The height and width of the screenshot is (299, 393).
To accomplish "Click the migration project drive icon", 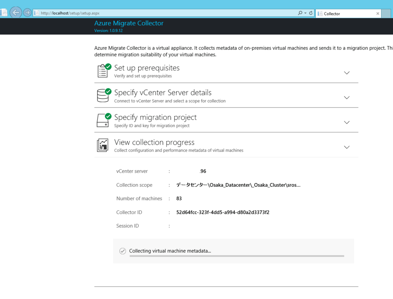I will click(x=104, y=120).
